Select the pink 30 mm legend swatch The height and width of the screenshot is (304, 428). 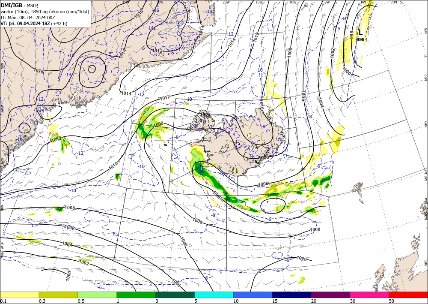point(370,295)
